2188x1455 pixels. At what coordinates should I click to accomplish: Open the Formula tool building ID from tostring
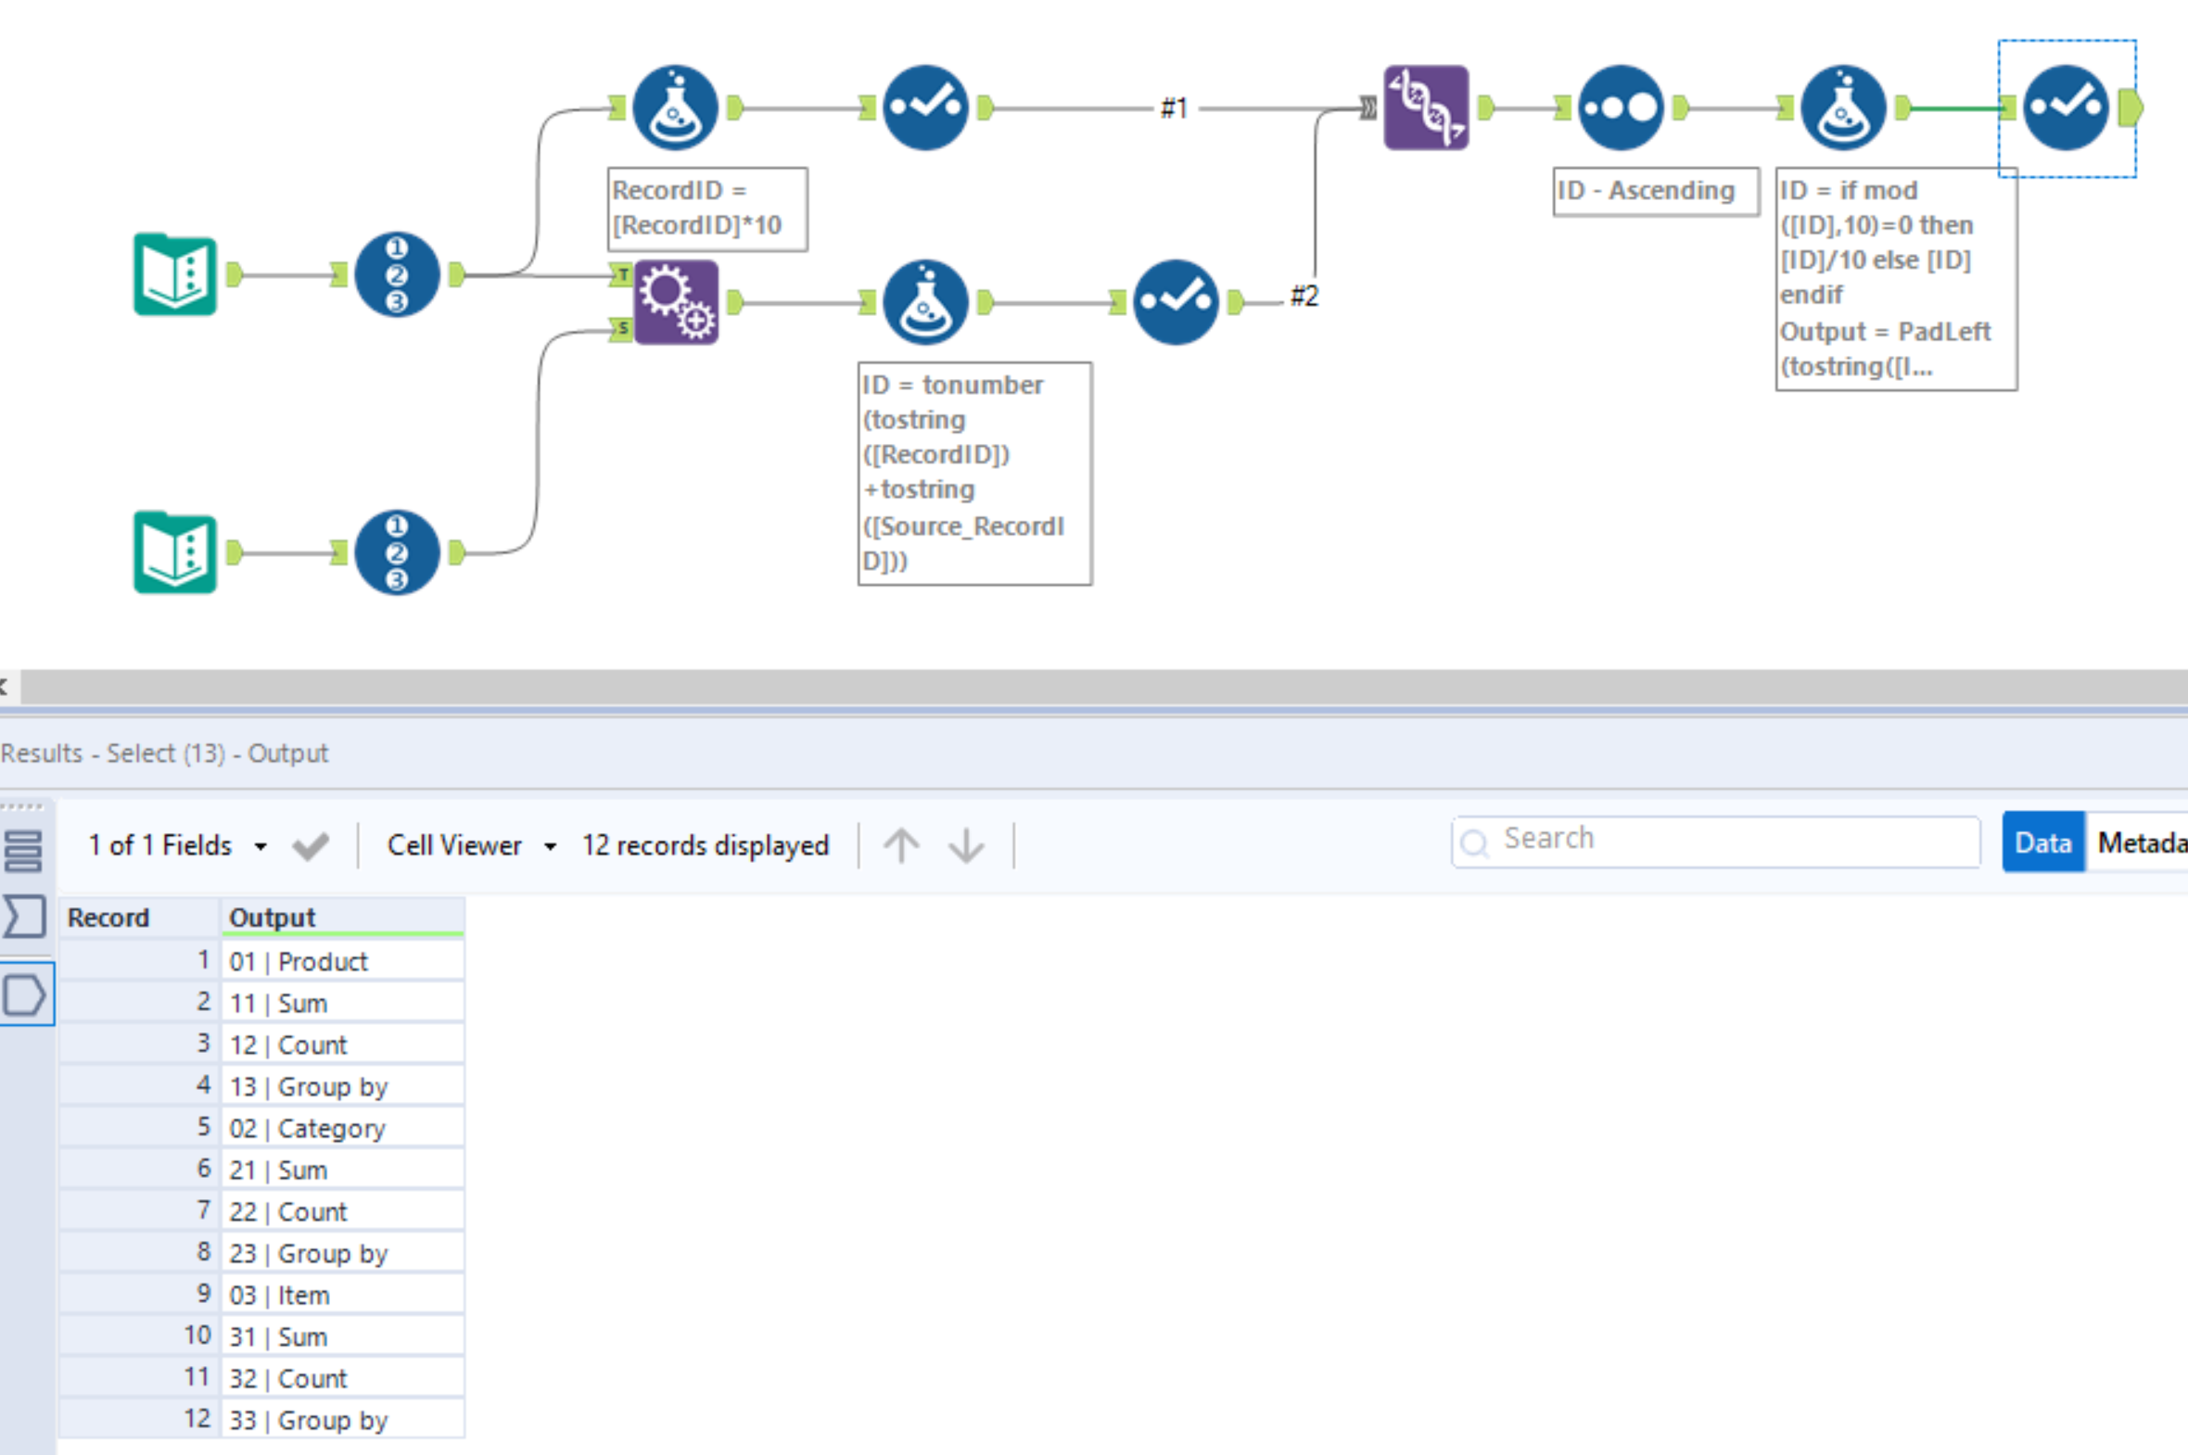coord(924,301)
